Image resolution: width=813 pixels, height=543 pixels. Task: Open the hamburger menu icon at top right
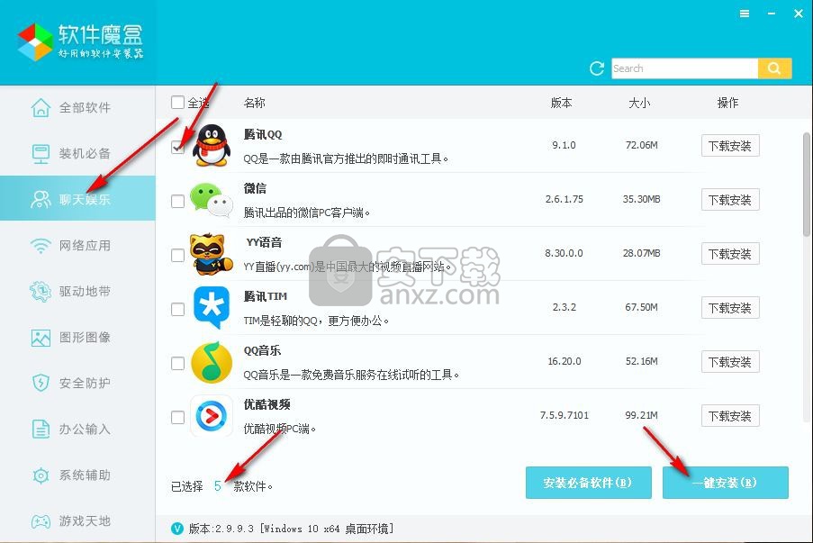point(745,14)
